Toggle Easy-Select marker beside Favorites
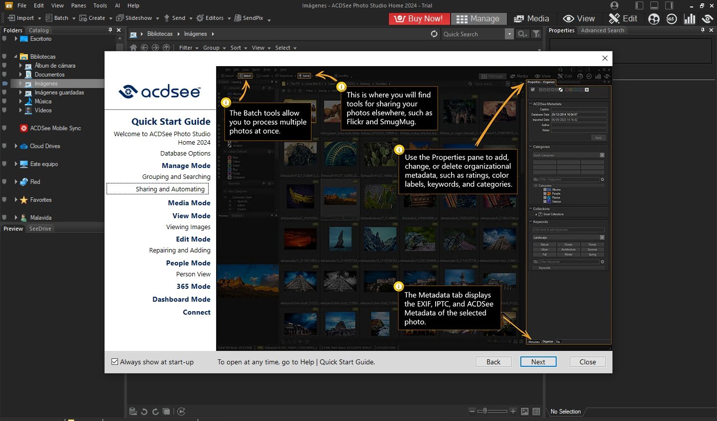 click(x=4, y=200)
